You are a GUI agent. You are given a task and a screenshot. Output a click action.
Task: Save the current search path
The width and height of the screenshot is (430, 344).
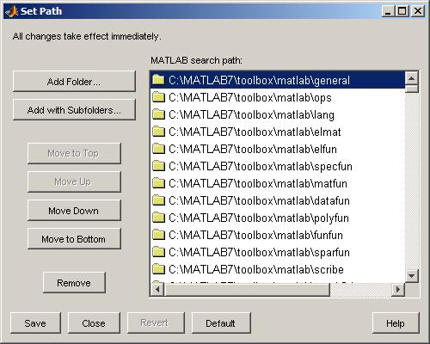[x=35, y=323]
